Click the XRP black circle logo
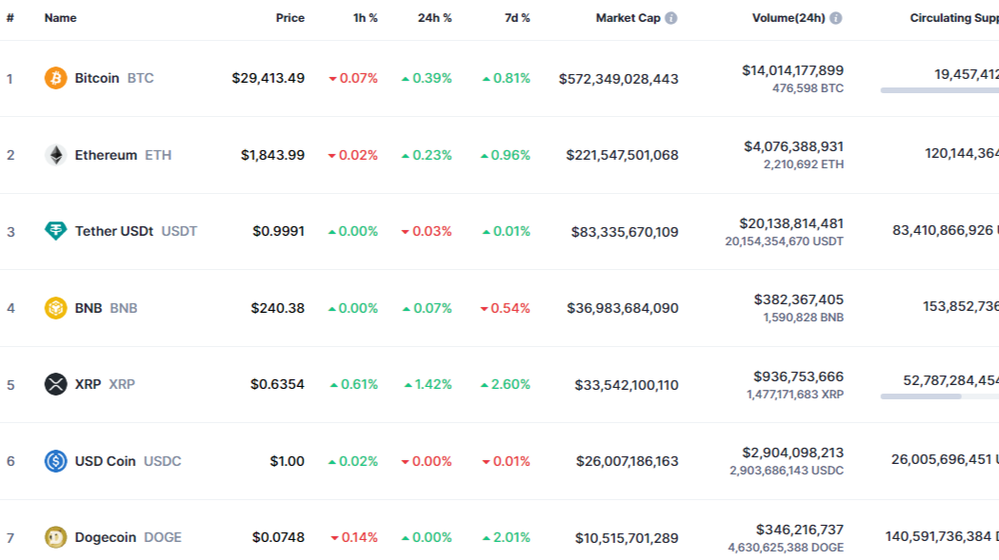 (x=55, y=384)
